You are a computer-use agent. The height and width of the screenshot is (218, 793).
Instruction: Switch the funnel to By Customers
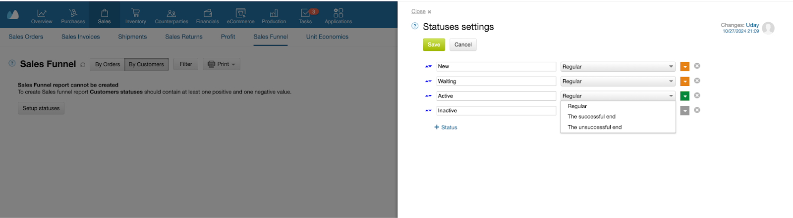tap(146, 64)
